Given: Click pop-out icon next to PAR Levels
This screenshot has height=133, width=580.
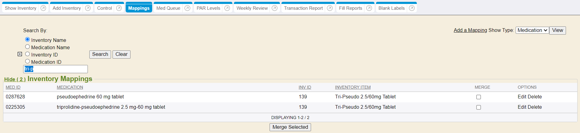Looking at the screenshot, I should click(x=227, y=8).
